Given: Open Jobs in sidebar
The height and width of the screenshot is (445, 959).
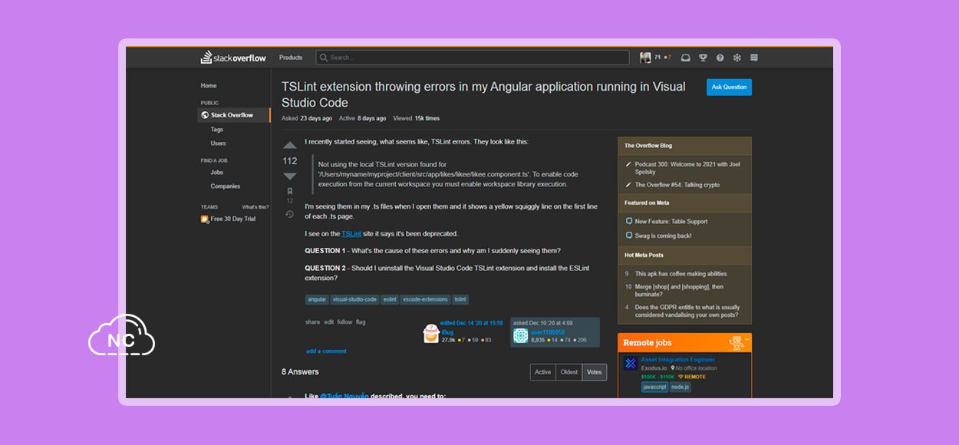Looking at the screenshot, I should click(x=217, y=172).
